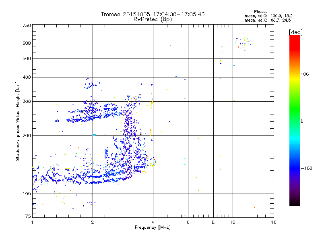Click the y-axis tick label '200'
Screen dimensions: 322x242
pyautogui.click(x=27, y=136)
